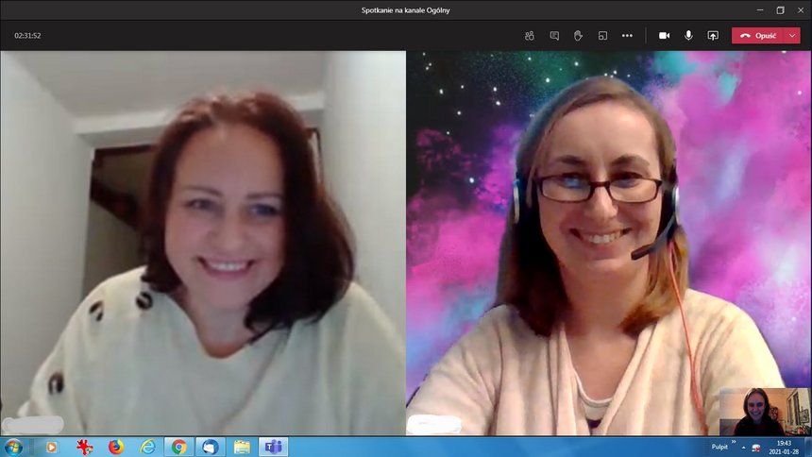Open the clock showing 19:43
812x457 pixels.
784,448
